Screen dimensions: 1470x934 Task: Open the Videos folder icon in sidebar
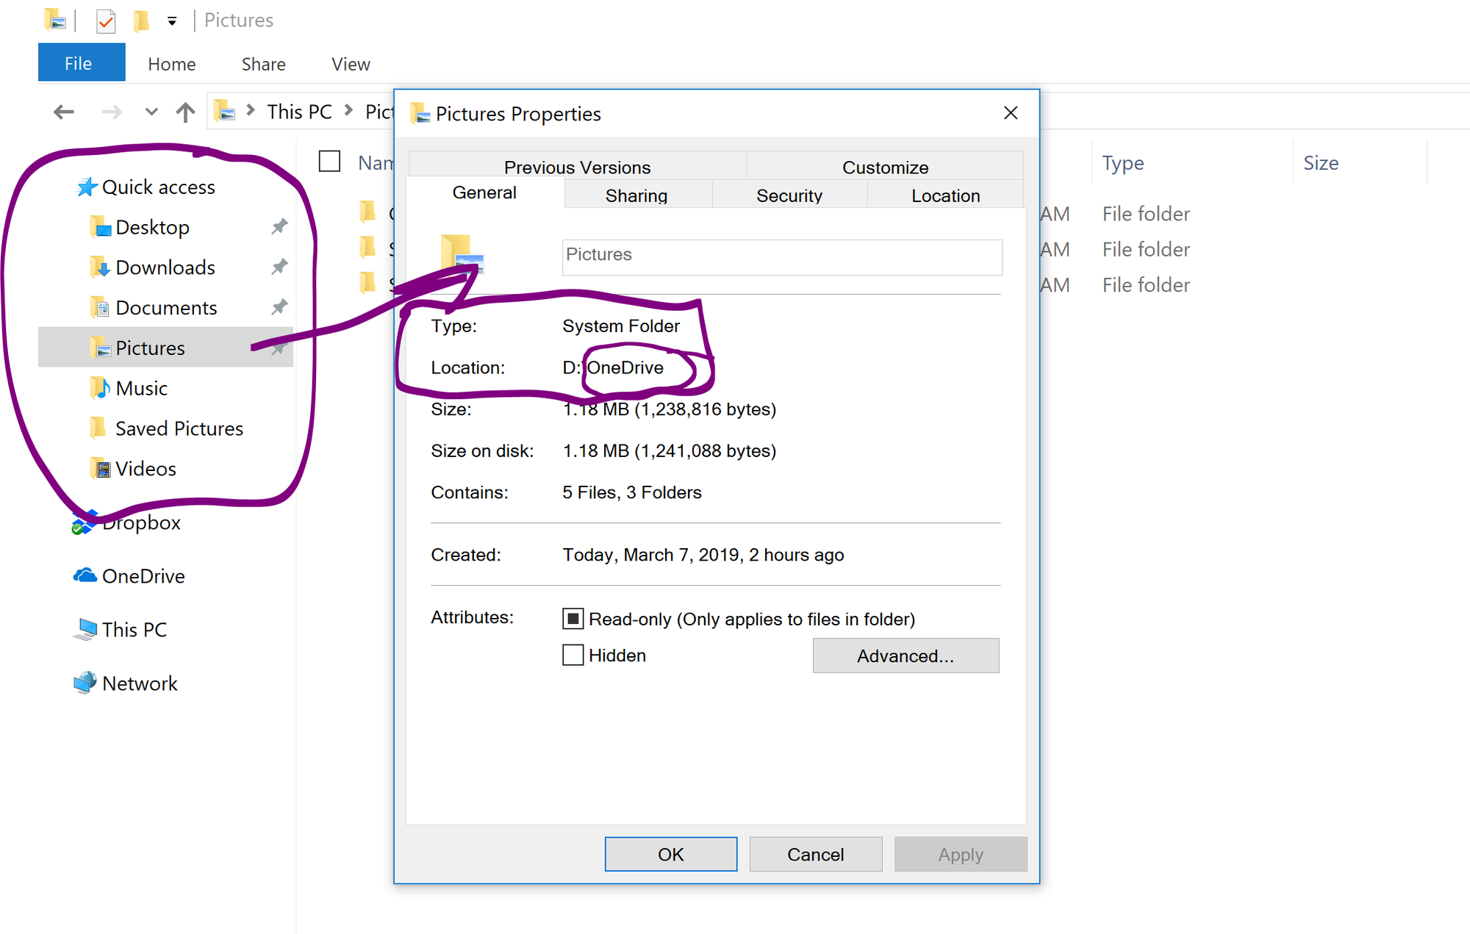click(x=100, y=468)
